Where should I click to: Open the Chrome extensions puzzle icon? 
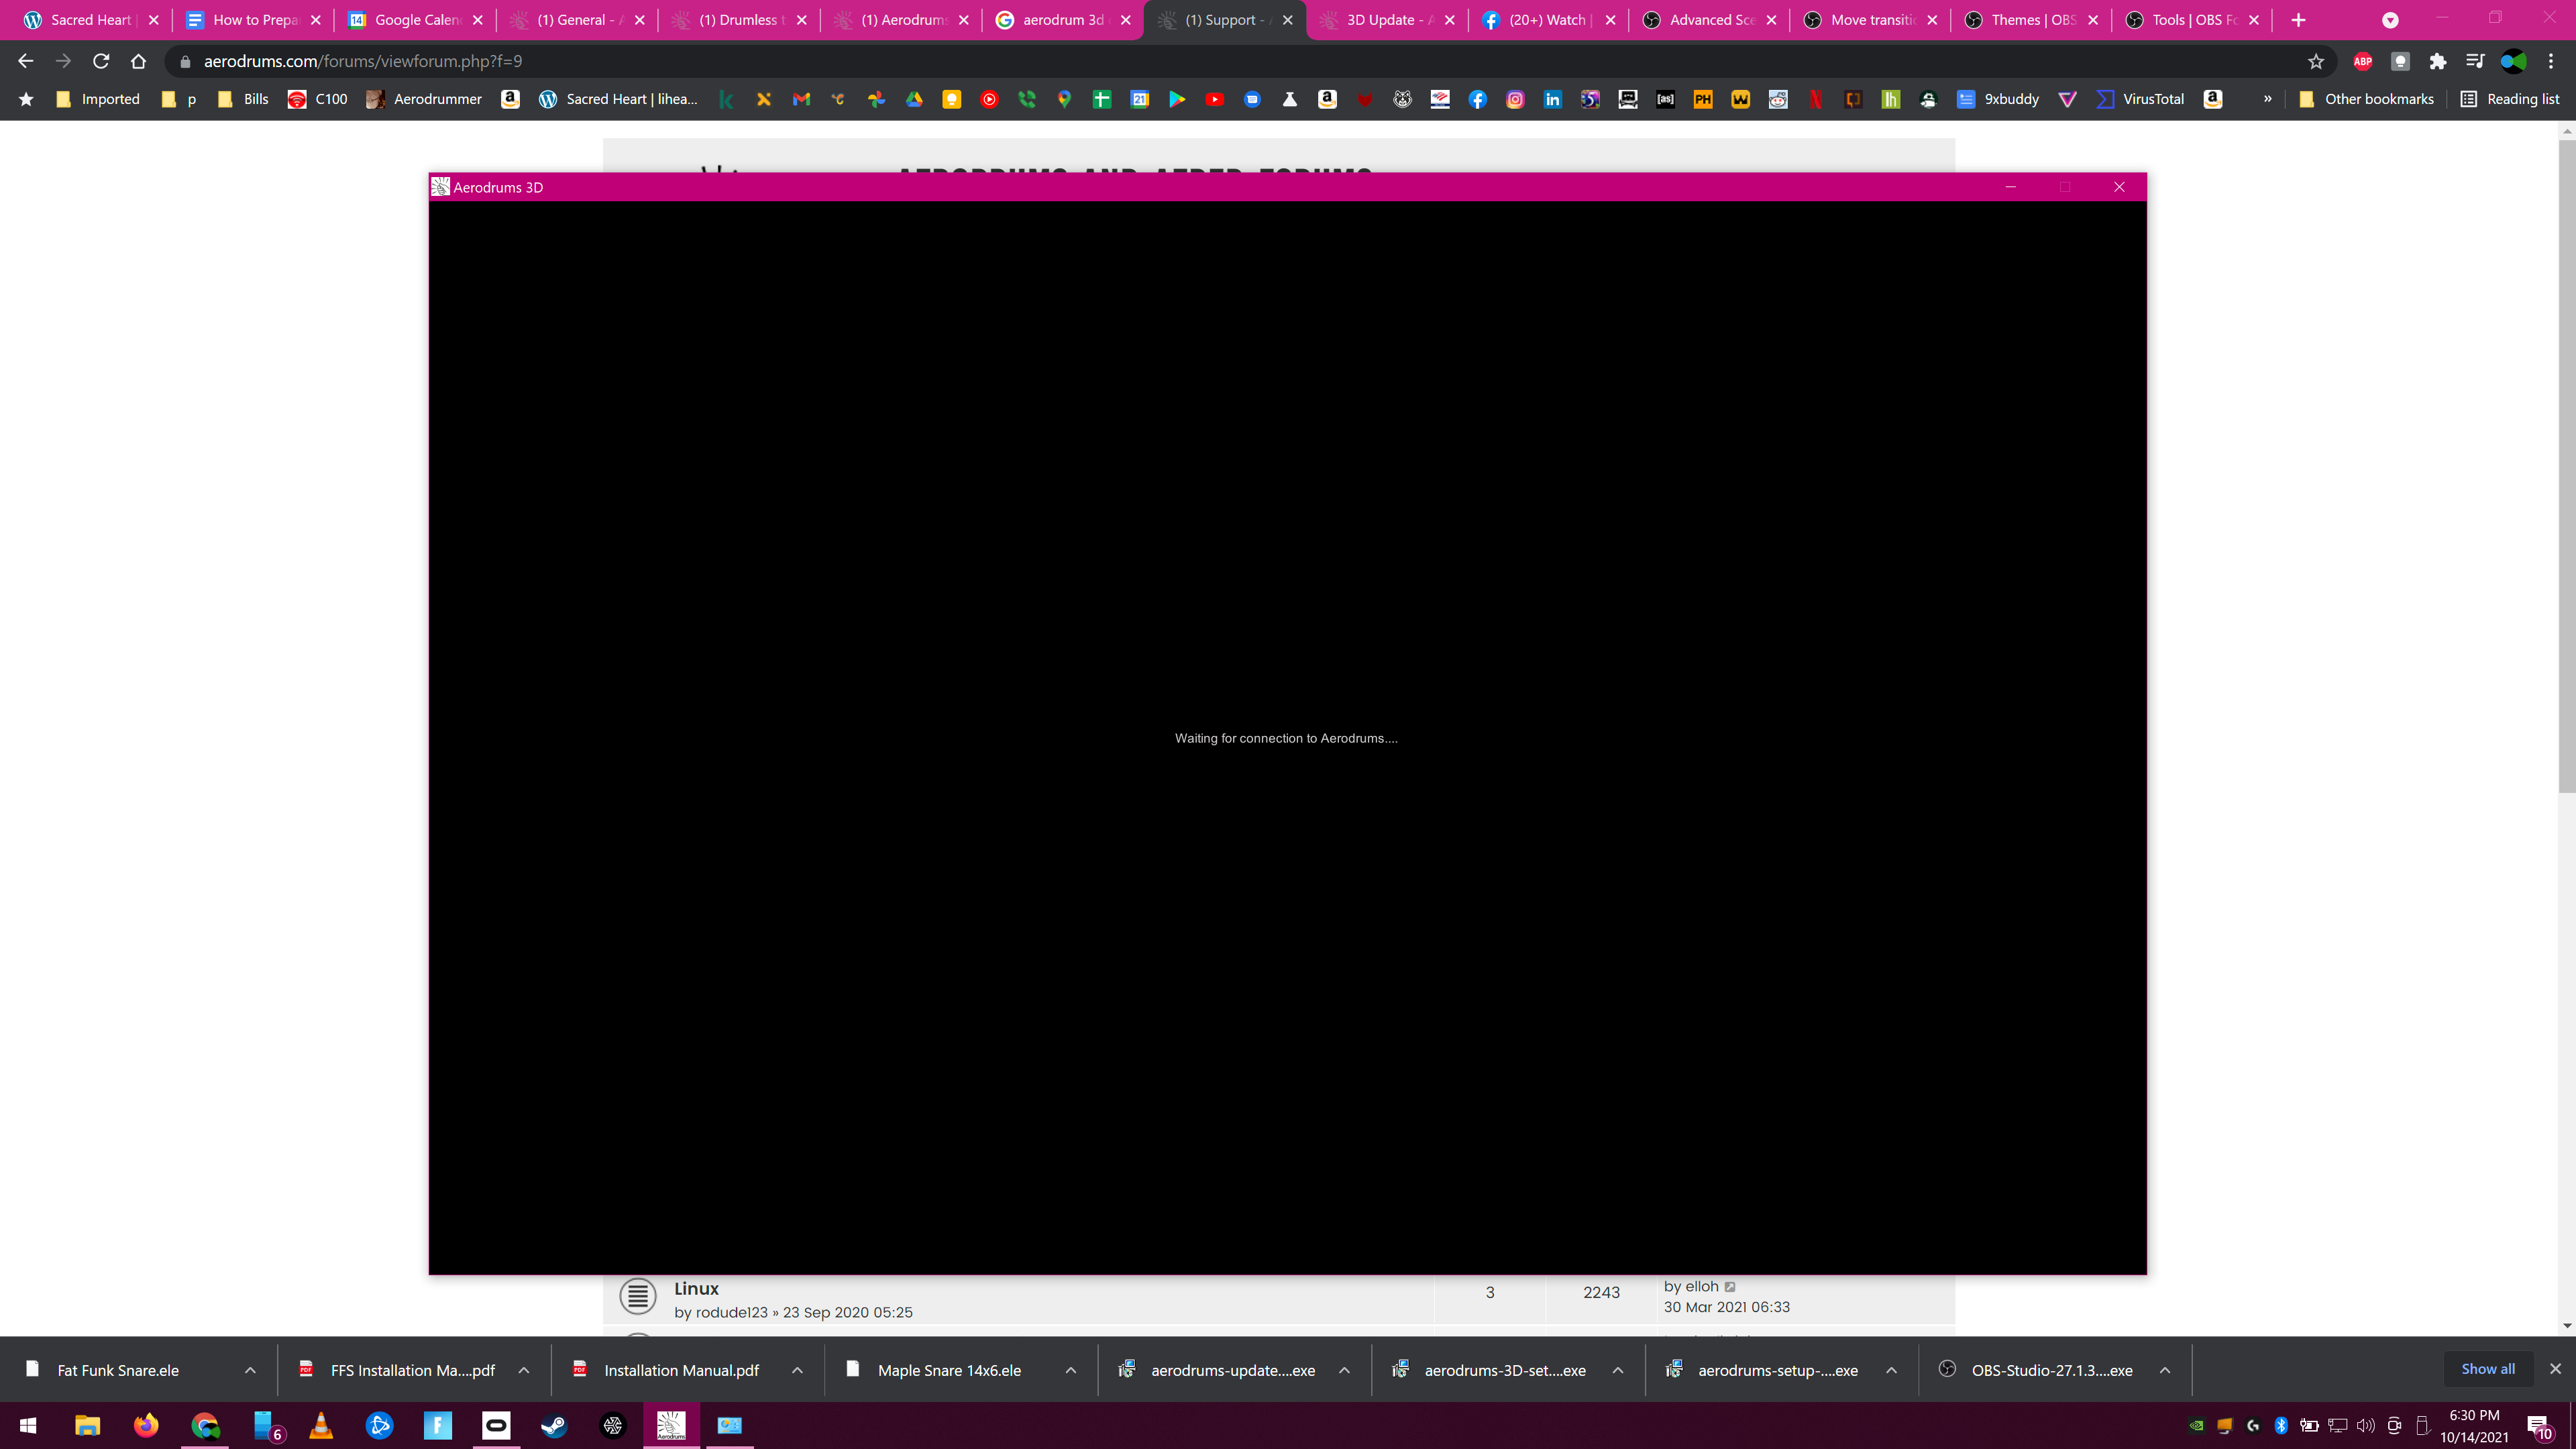2437,61
